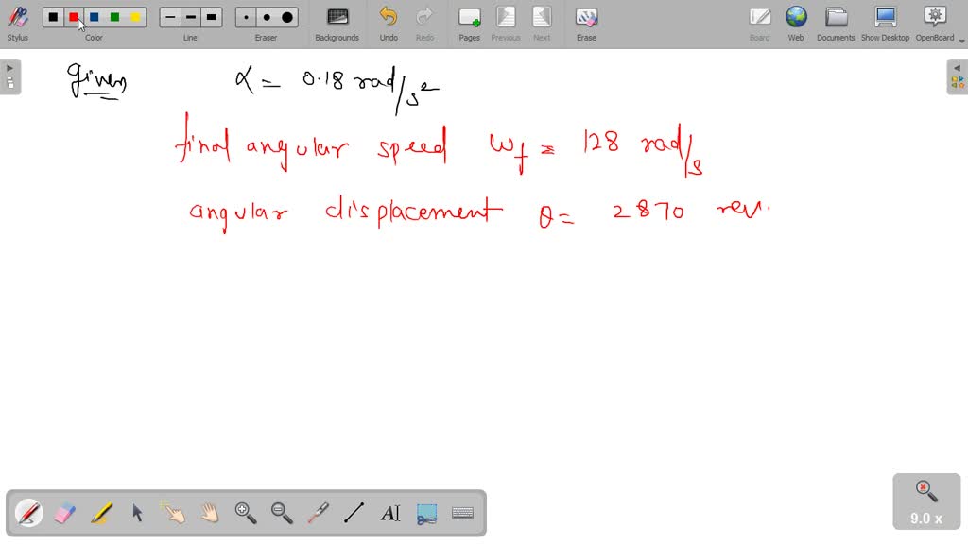The image size is (968, 544).
Task: Choose the thin line width
Action: pyautogui.click(x=170, y=17)
